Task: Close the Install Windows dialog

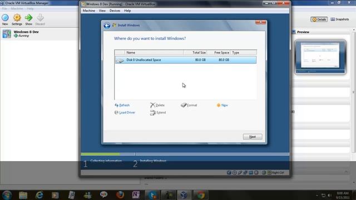Action: point(261,22)
